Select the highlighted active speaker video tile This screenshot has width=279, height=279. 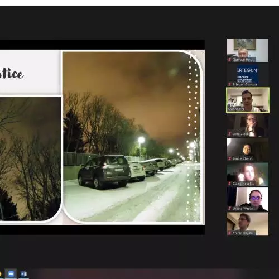pos(248,100)
